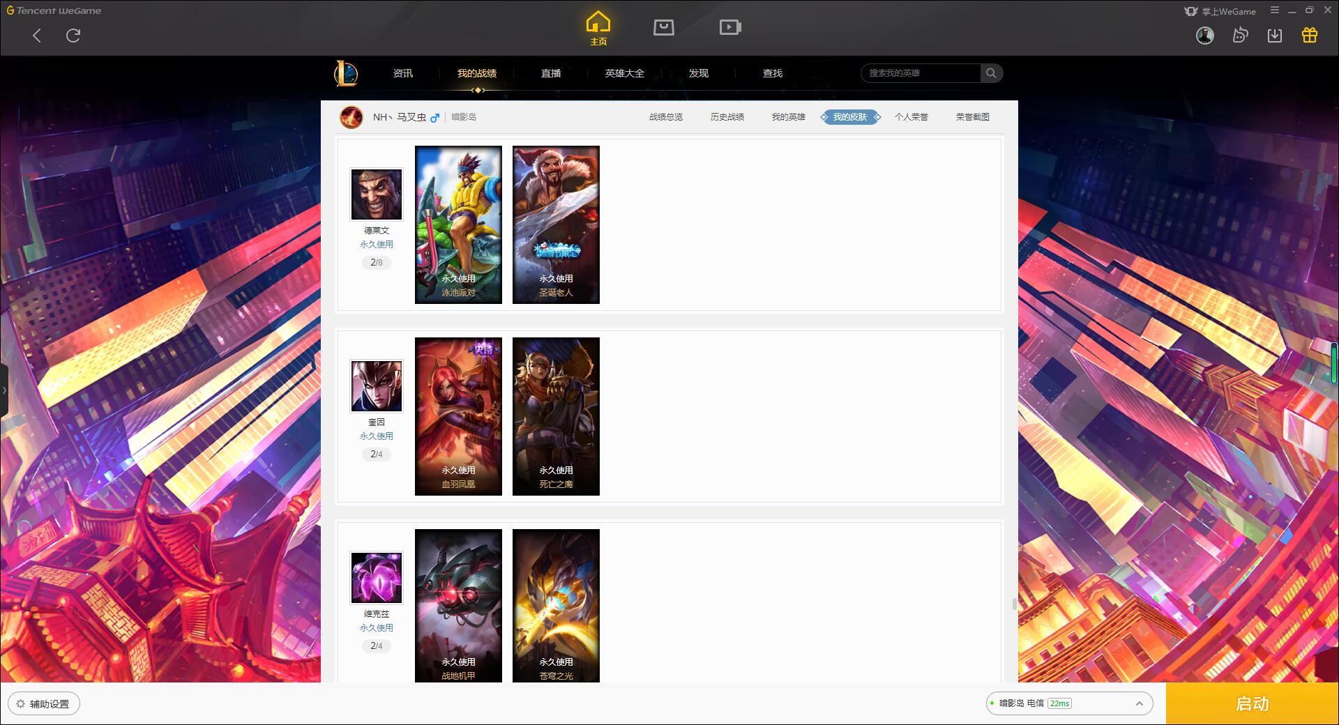Click the 奎因 champion portrait
The width and height of the screenshot is (1339, 725).
click(x=377, y=386)
